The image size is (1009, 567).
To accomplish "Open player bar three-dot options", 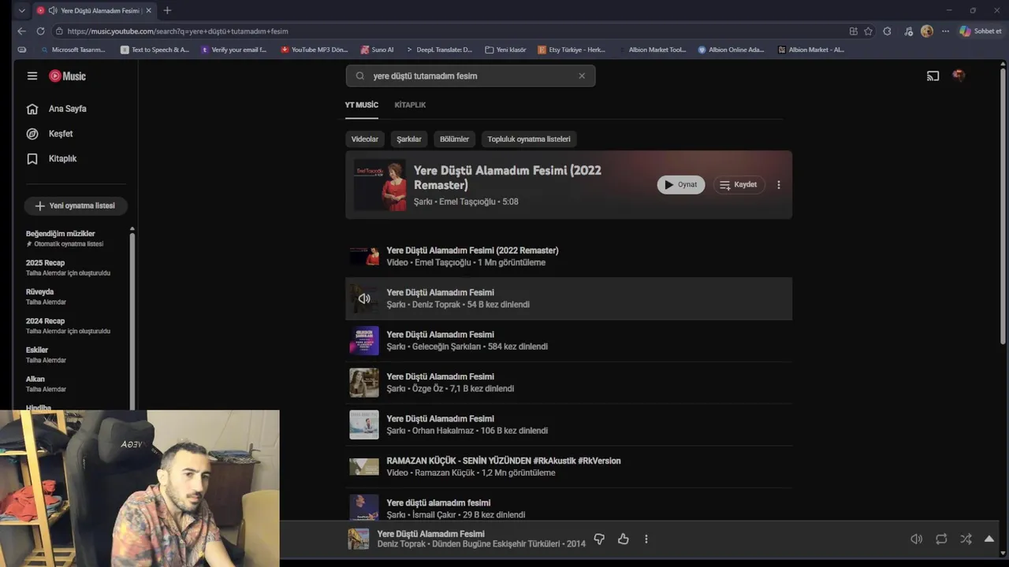I will (646, 539).
